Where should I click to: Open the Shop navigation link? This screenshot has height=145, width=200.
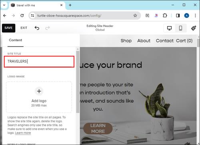pos(126,41)
